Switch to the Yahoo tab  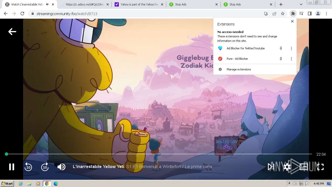coord(139,4)
